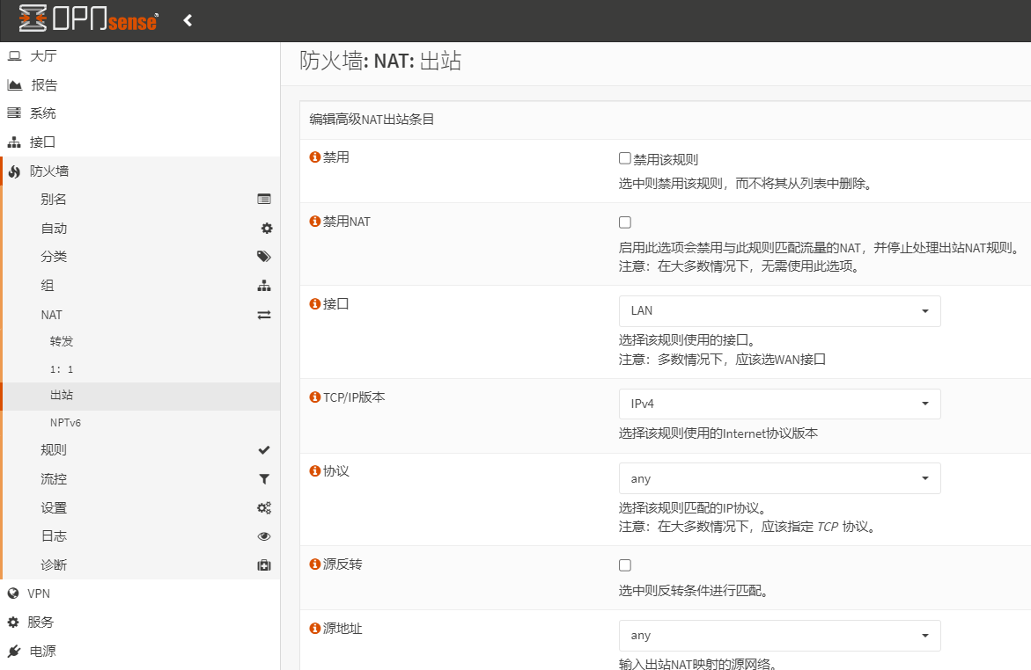Click the info icon beside 禁用NAT
Viewport: 1031px width, 670px height.
tap(314, 222)
